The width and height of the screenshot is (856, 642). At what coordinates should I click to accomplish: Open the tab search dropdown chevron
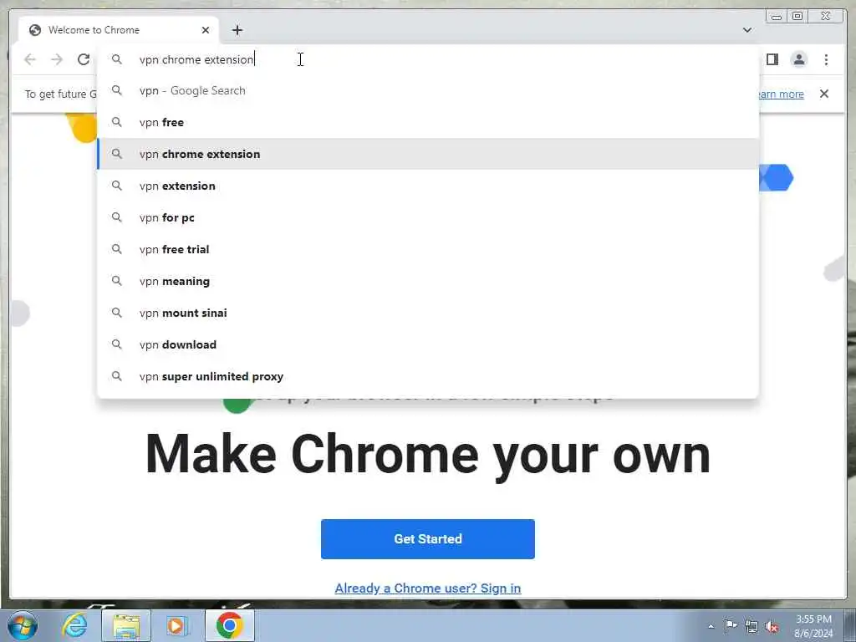[x=746, y=30]
